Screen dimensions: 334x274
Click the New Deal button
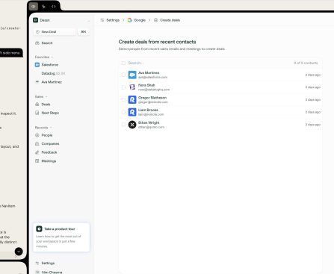(55, 32)
